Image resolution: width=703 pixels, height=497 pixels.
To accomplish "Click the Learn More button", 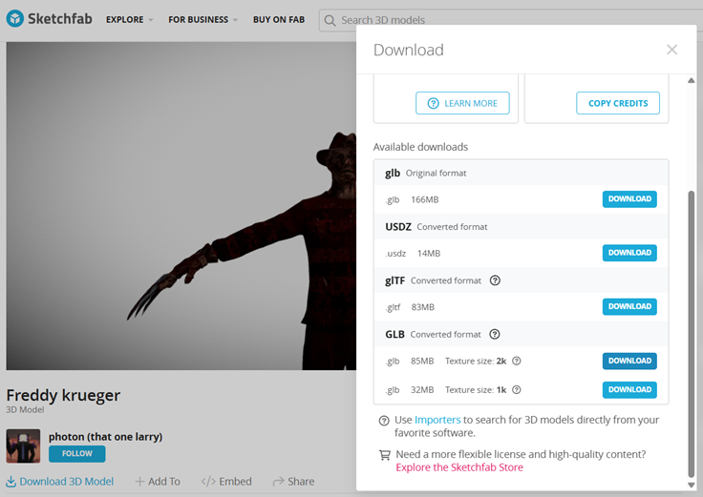I will (x=462, y=103).
